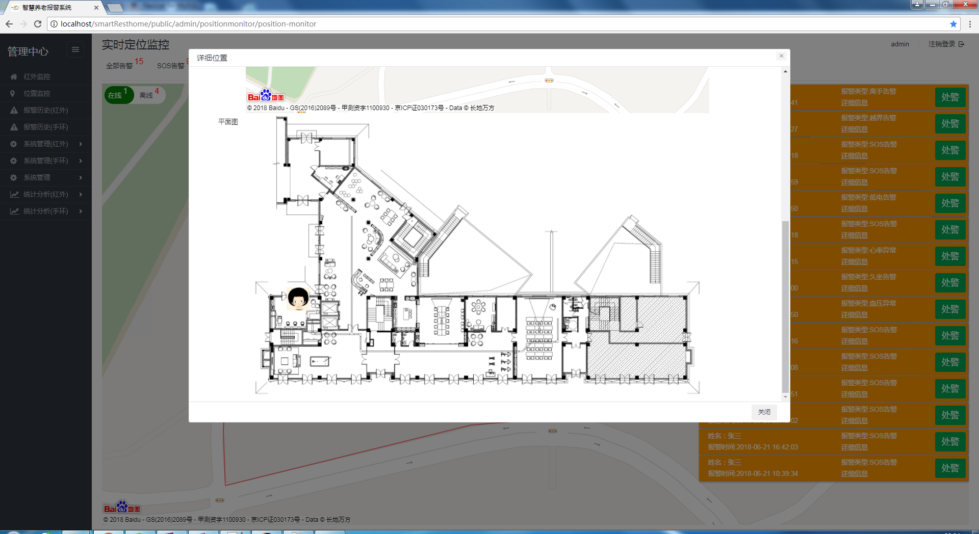Screen dimensions: 979x534
Task: Open 详细信息 for the 心率异常 alarm
Action: click(x=855, y=262)
